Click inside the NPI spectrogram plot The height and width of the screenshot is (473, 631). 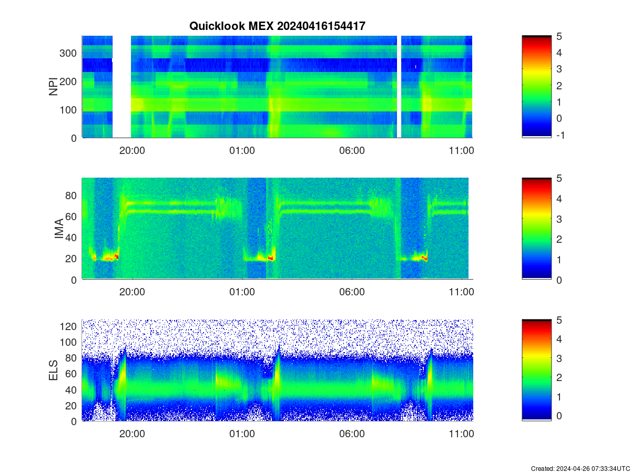277,87
